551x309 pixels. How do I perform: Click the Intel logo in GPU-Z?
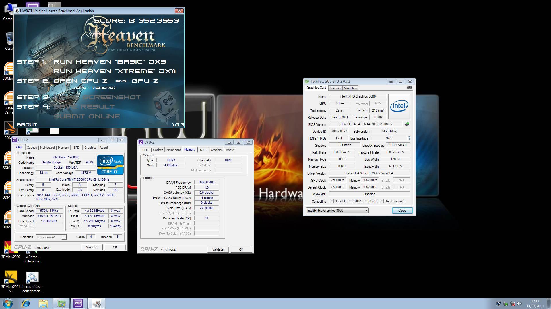[399, 106]
